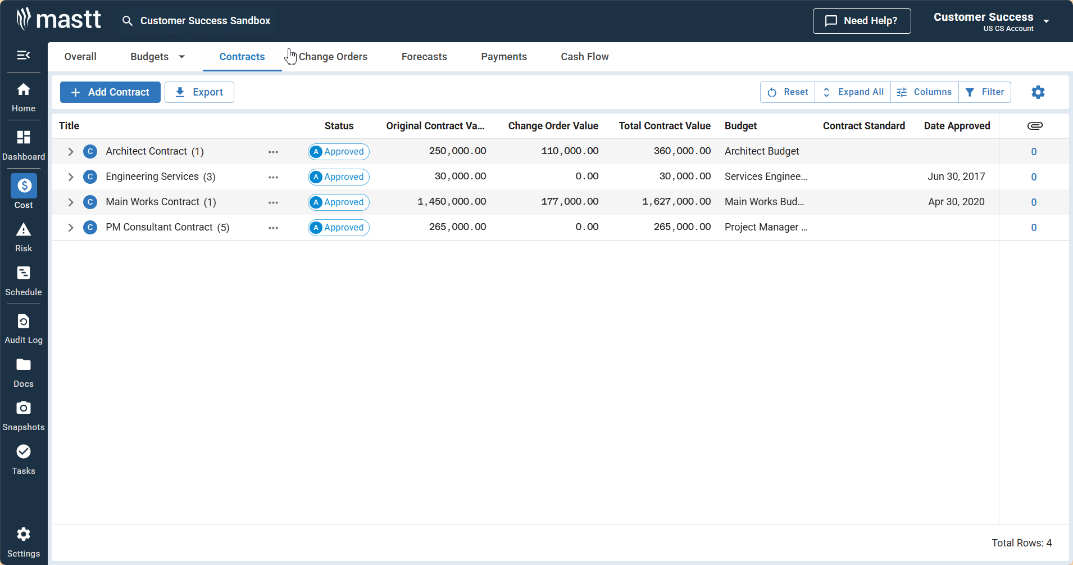Reset the table view
Viewport: 1073px width, 565px height.
pyautogui.click(x=788, y=92)
